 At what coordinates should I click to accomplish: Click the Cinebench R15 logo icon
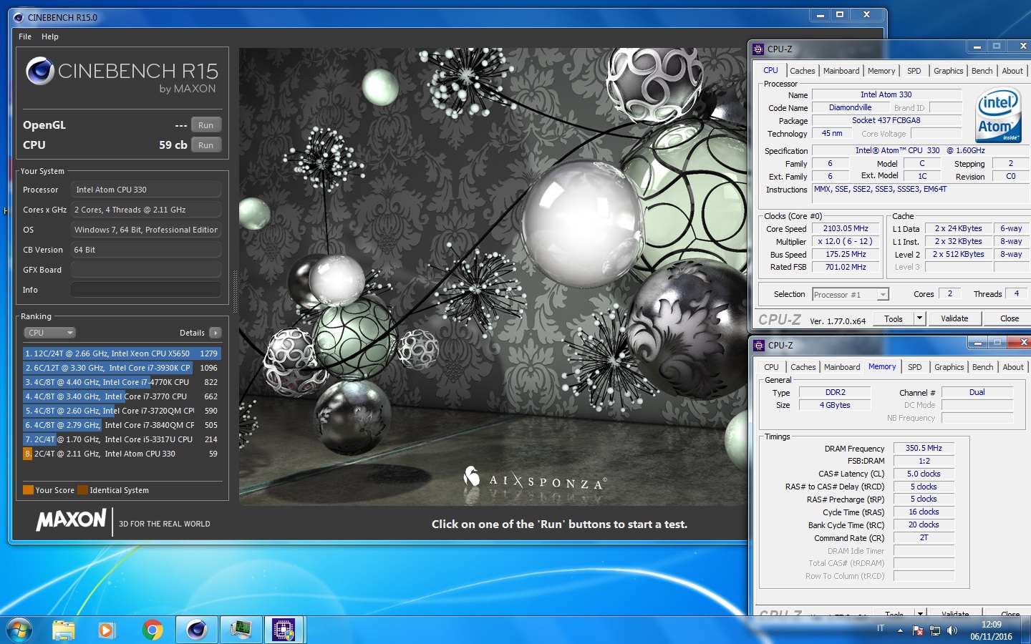40,71
